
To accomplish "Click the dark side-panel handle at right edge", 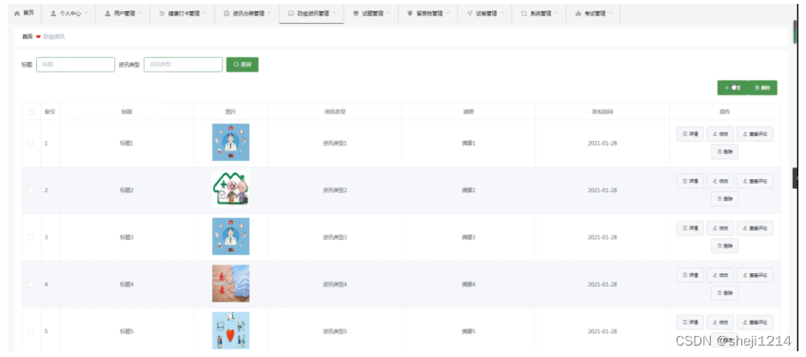I will click(796, 177).
